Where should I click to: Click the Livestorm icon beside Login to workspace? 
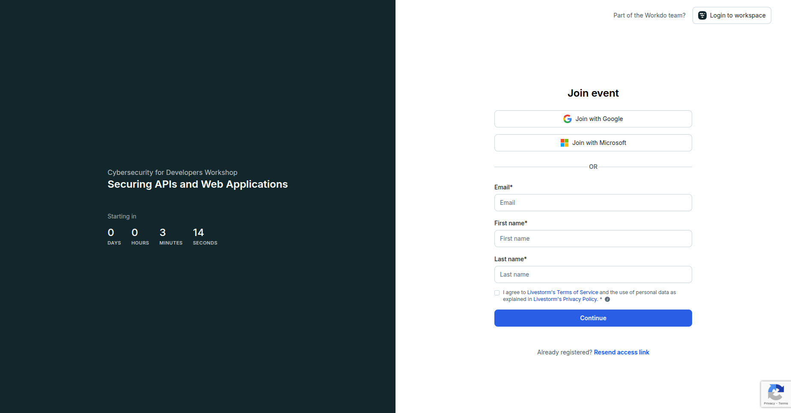[x=702, y=15]
